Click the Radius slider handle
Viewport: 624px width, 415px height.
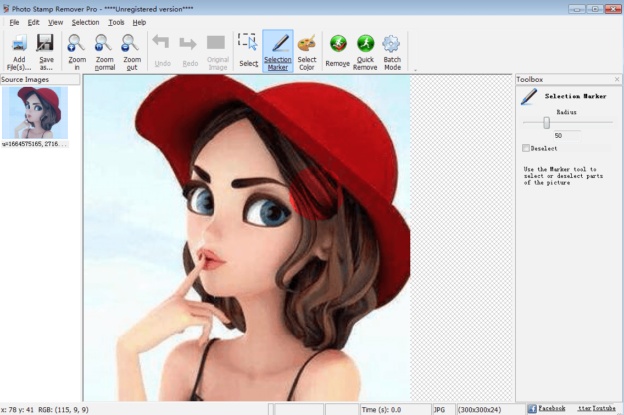click(x=547, y=122)
